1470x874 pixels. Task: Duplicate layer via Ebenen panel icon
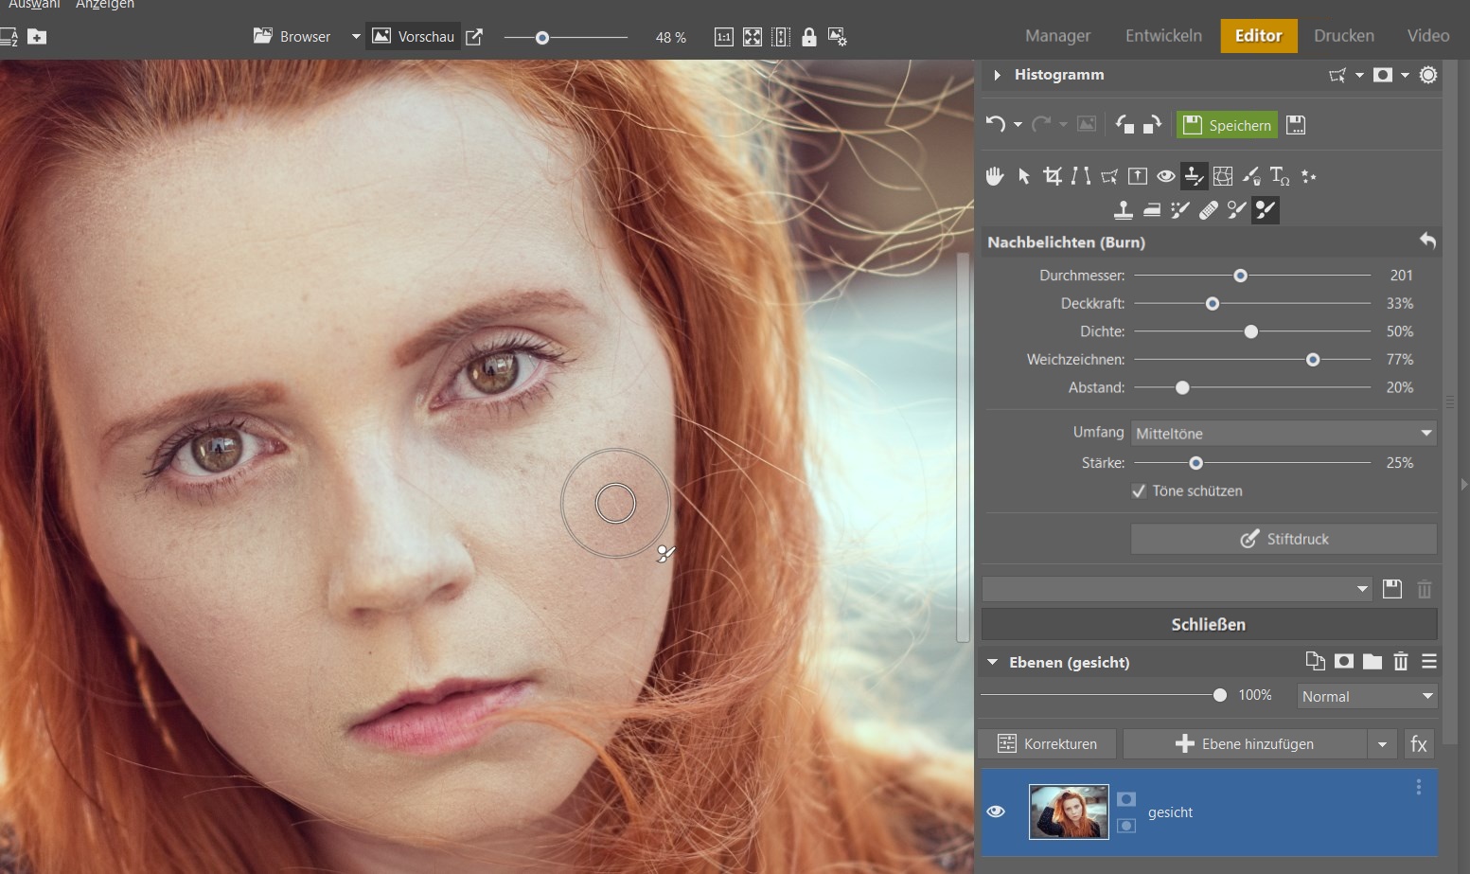click(1315, 662)
